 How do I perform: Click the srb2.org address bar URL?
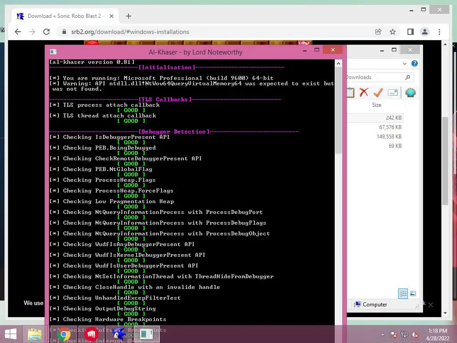tap(130, 32)
